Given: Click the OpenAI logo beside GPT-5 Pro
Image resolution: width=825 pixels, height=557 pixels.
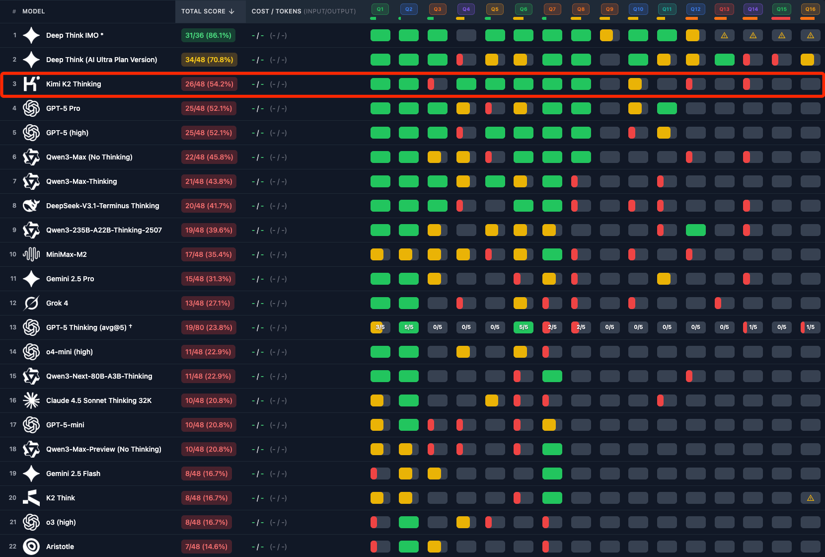Looking at the screenshot, I should [x=31, y=108].
